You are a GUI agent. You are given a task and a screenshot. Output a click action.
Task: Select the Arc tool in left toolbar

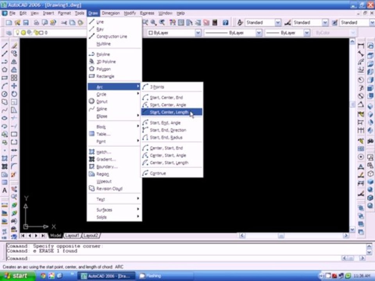point(4,86)
